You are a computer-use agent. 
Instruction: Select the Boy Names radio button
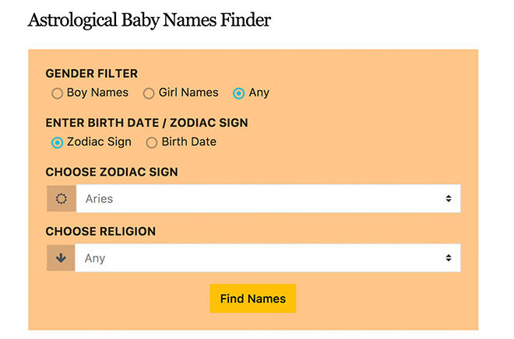[x=57, y=93]
